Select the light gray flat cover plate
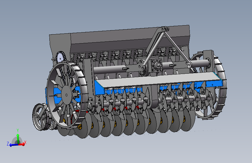This screenshot has height=163, width=252. click(159, 79)
